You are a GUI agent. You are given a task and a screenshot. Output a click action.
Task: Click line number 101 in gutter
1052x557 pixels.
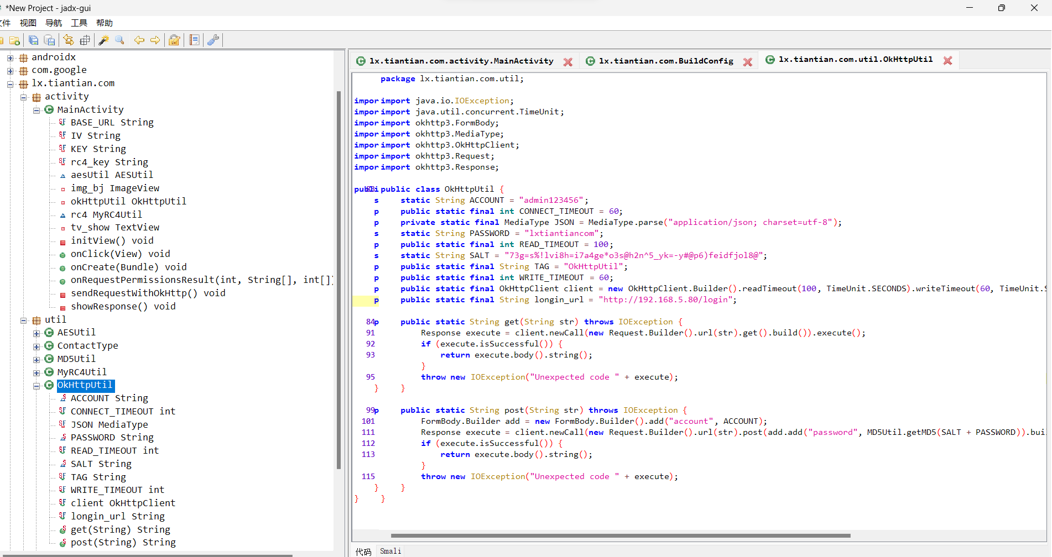tap(368, 421)
